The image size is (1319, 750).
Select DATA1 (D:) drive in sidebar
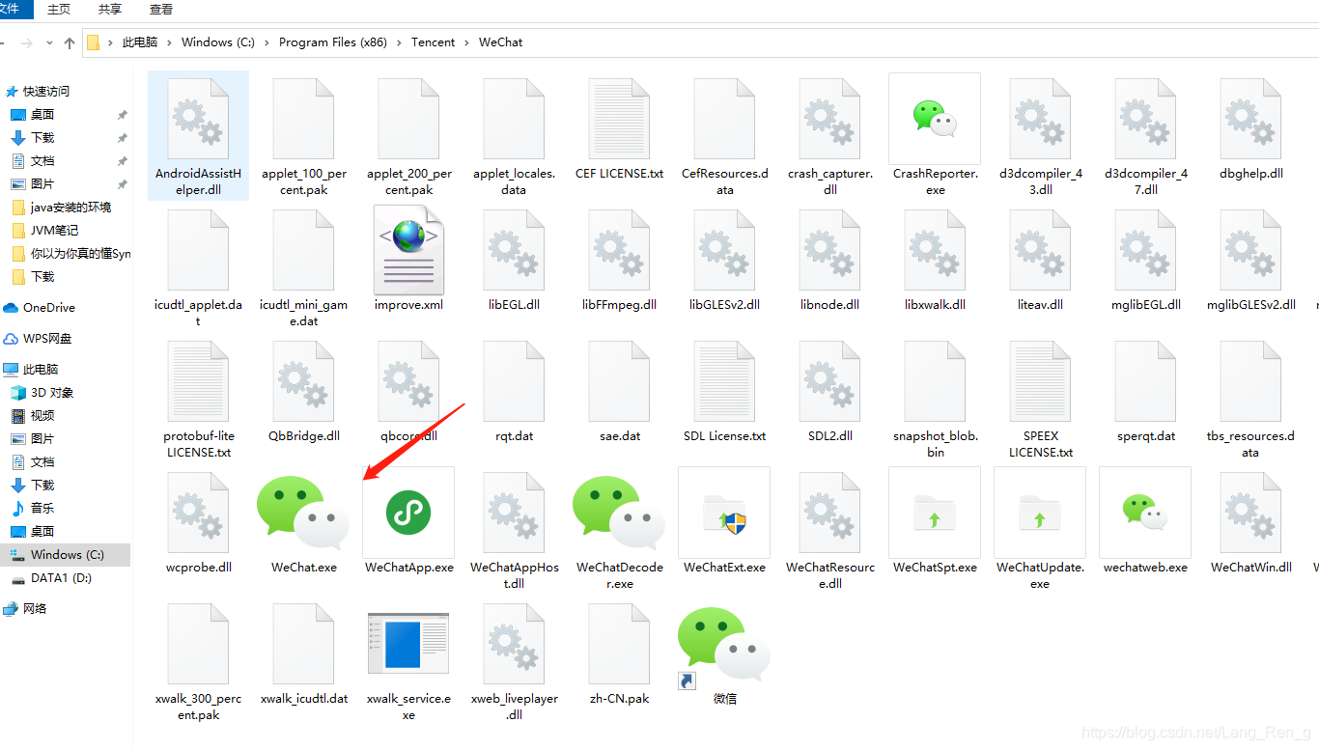[x=61, y=578]
